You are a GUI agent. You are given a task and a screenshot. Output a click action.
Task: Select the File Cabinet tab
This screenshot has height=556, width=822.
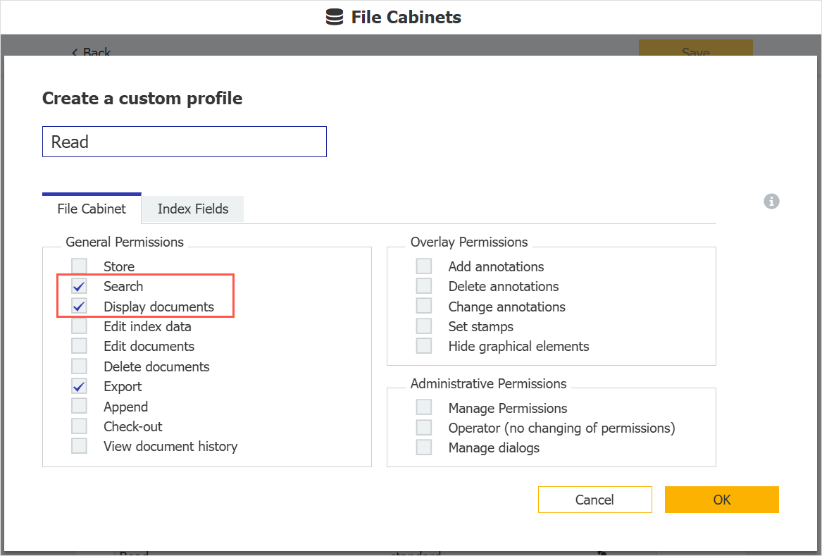coord(92,209)
